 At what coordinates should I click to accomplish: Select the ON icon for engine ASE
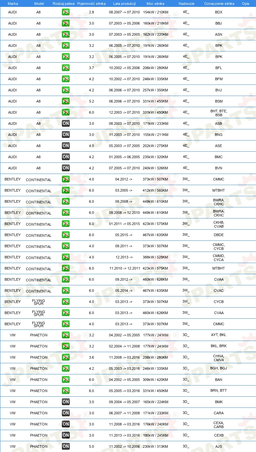click(66, 146)
